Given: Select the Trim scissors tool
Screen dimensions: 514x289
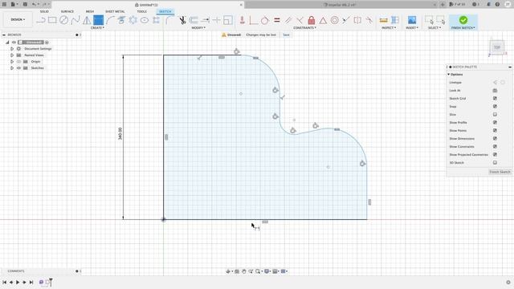Looking at the screenshot, I should (182, 20).
